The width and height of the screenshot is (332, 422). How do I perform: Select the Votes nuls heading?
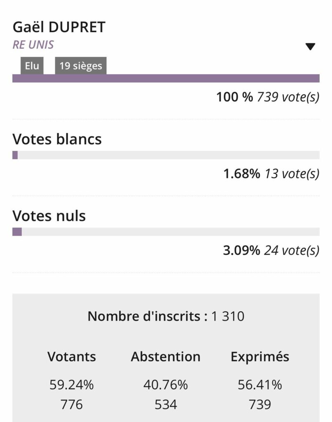pos(49,216)
